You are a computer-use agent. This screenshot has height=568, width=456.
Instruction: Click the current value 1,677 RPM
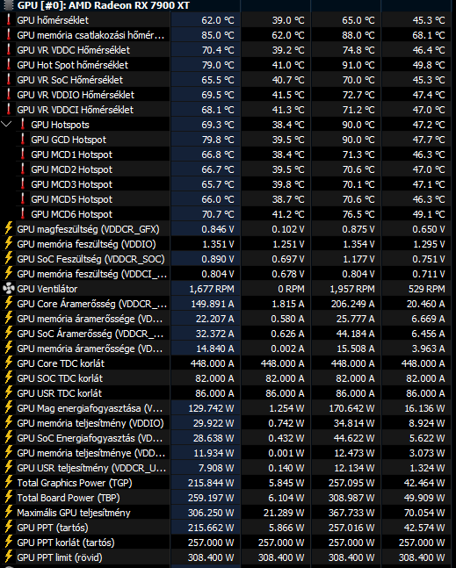click(x=212, y=289)
